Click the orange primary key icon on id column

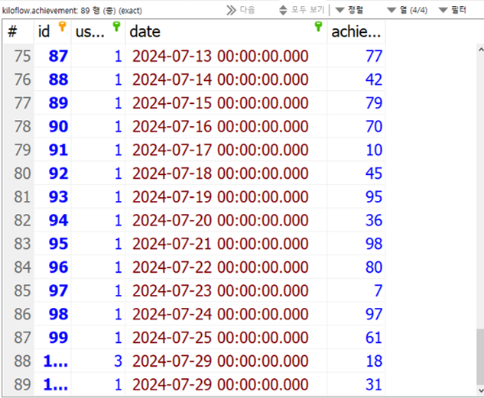[x=63, y=27]
